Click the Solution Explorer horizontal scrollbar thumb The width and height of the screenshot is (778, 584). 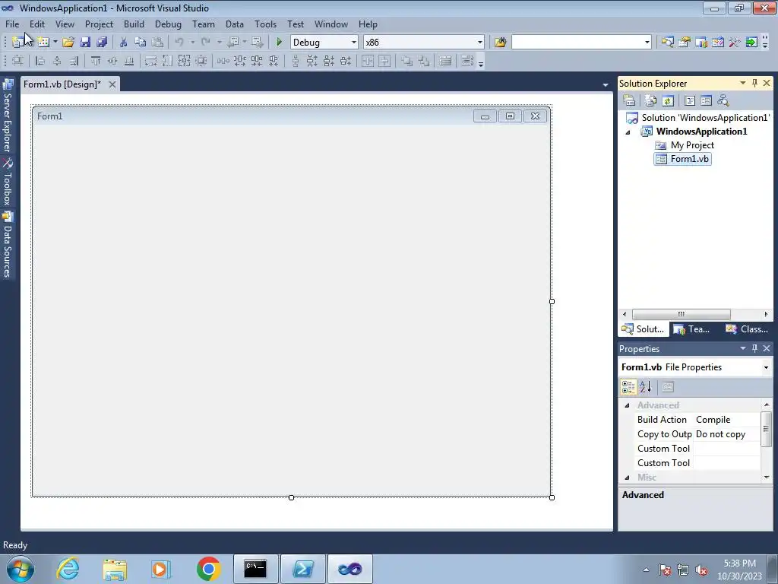(x=682, y=314)
